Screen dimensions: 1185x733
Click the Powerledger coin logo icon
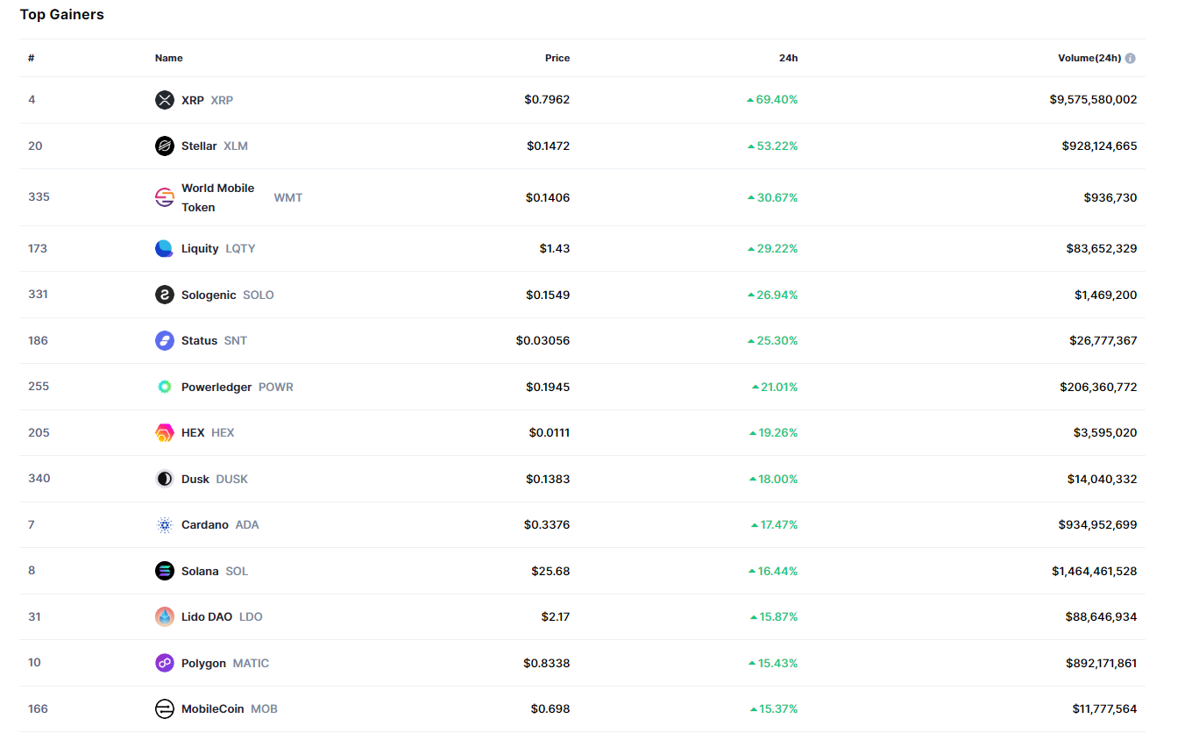(165, 387)
